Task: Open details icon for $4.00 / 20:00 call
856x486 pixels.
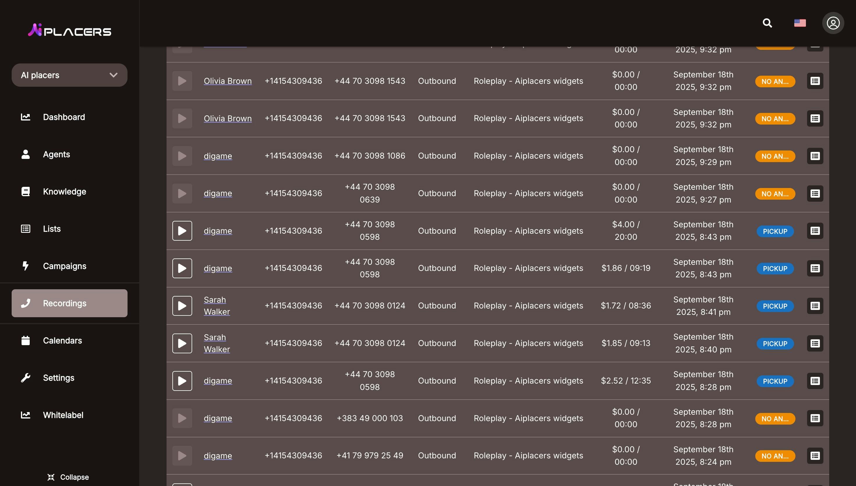Action: [815, 231]
